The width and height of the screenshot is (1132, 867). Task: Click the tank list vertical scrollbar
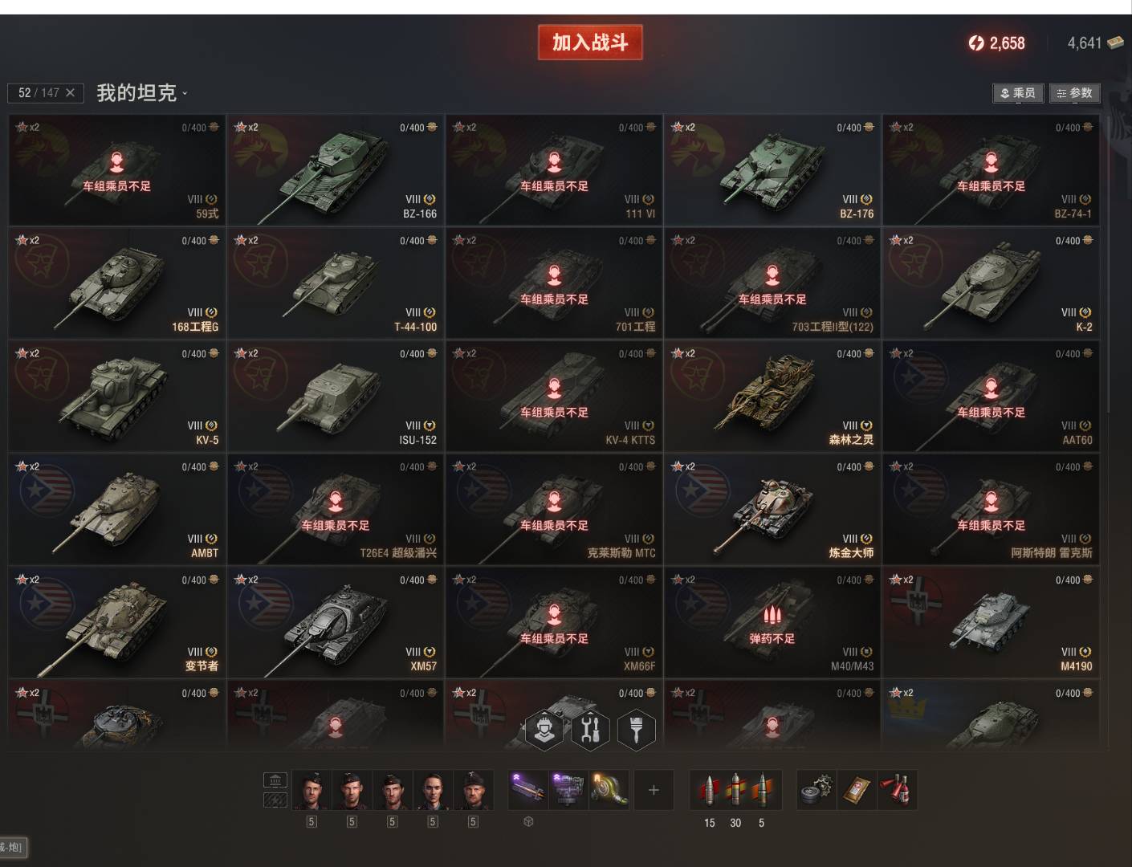coord(1109,265)
